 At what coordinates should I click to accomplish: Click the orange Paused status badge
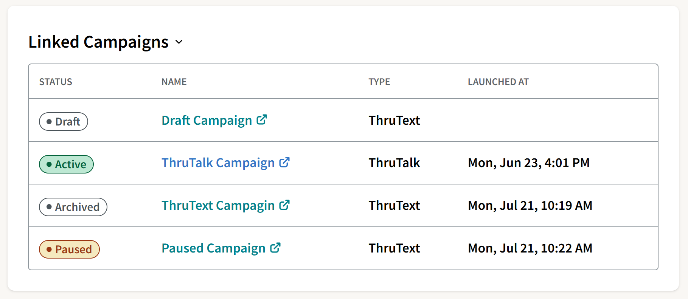(x=69, y=249)
